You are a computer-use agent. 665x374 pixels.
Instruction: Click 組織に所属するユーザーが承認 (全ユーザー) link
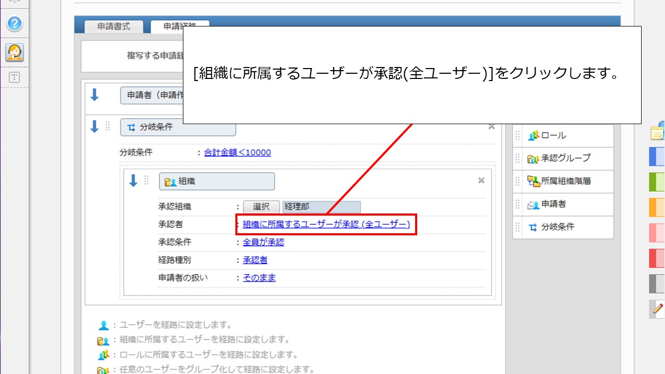tap(326, 224)
